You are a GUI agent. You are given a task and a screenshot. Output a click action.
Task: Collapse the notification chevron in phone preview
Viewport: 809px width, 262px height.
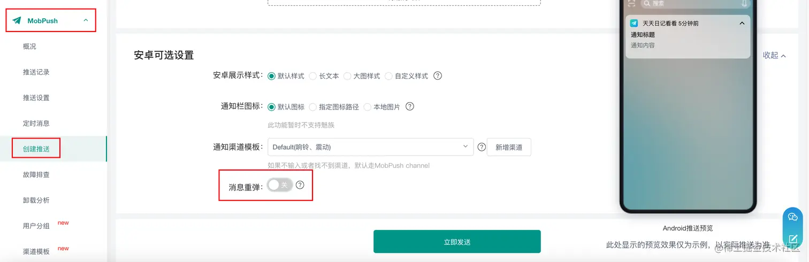click(742, 24)
